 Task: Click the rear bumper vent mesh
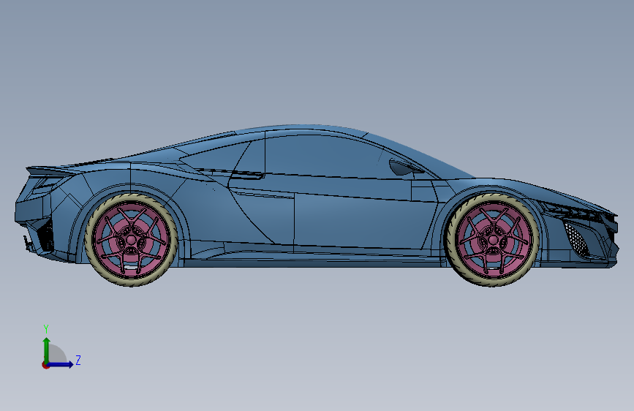pos(47,235)
